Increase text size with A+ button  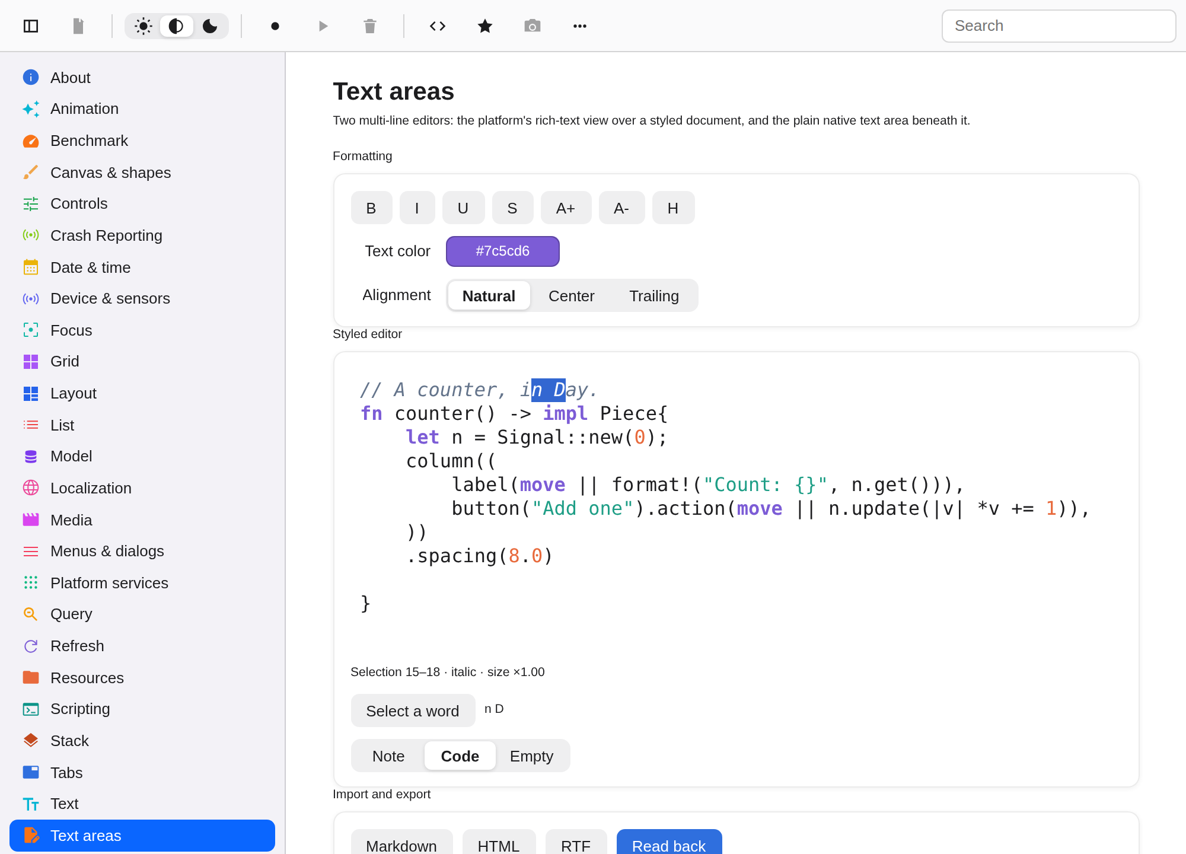click(566, 208)
